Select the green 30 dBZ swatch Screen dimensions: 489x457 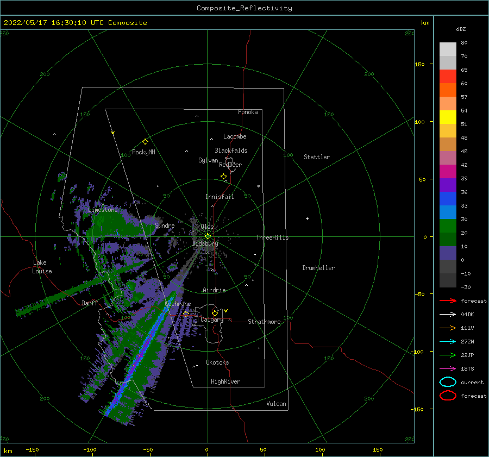click(448, 226)
